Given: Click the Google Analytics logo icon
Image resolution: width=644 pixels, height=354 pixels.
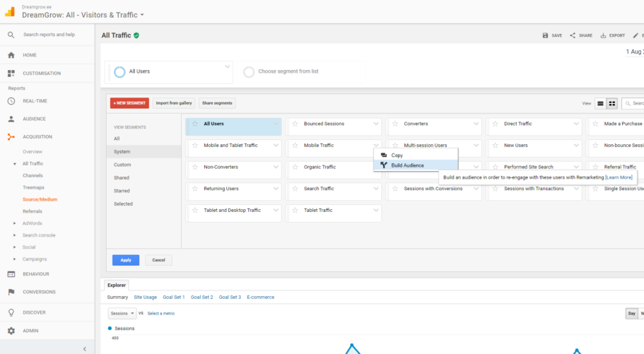Looking at the screenshot, I should pos(10,11).
